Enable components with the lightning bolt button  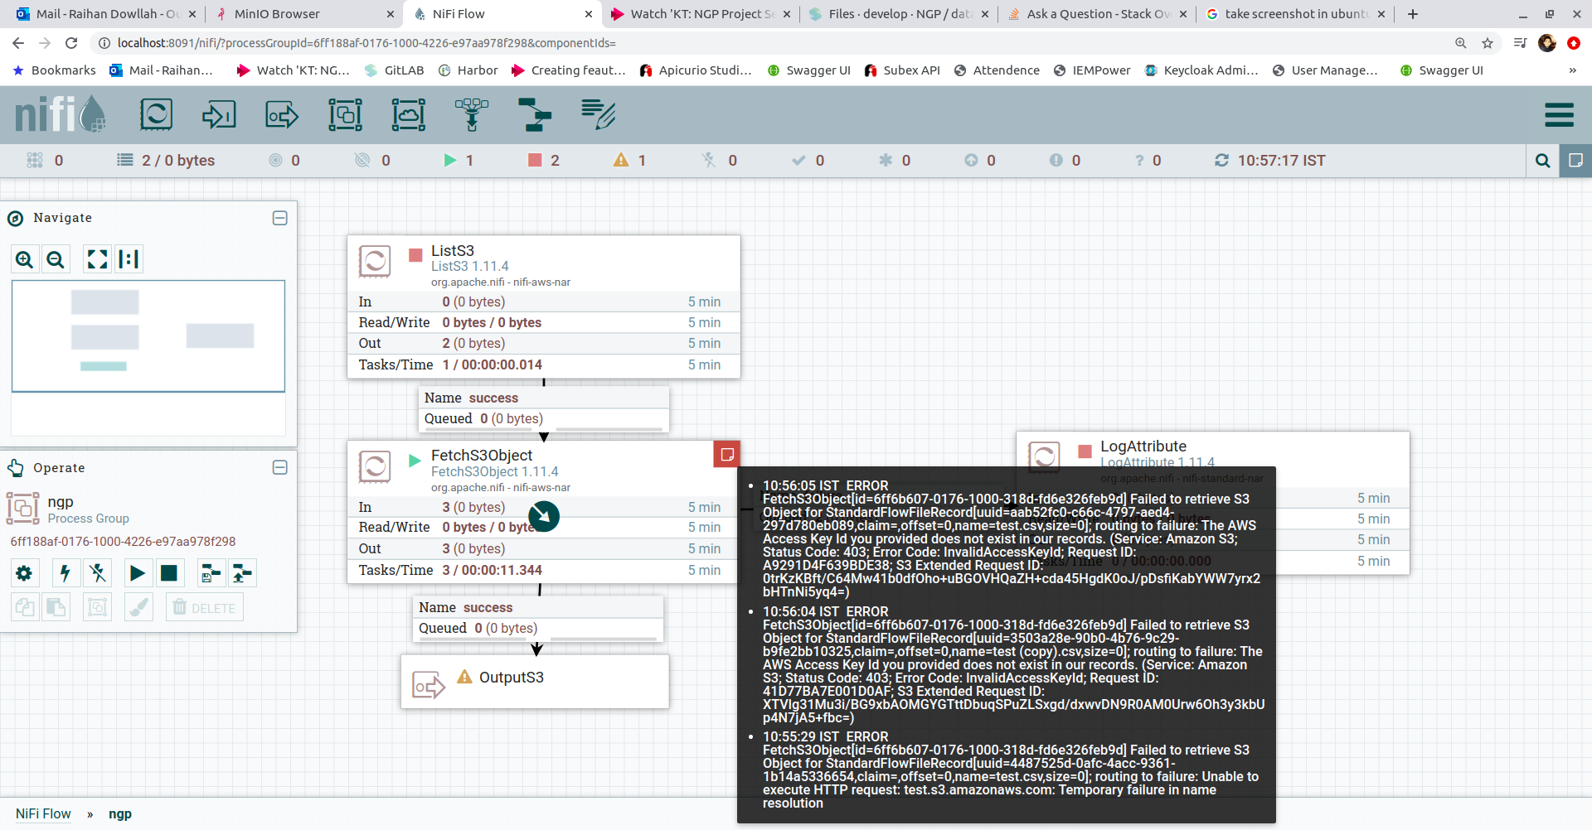tap(65, 573)
